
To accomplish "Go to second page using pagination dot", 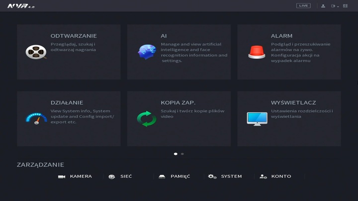I will tap(182, 154).
